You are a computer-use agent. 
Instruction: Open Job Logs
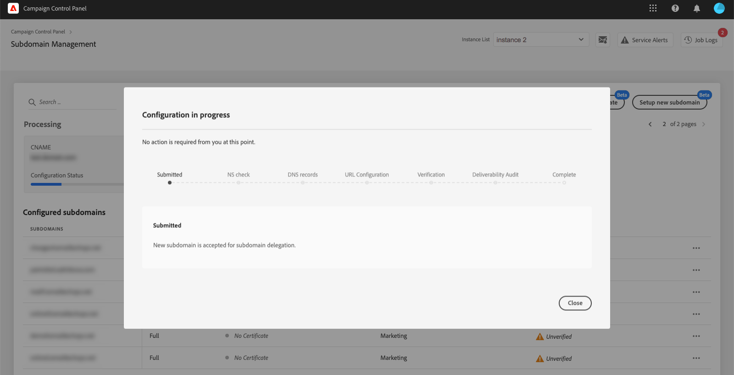[x=701, y=40]
